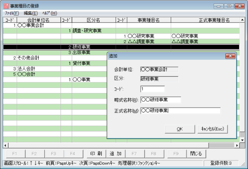Click the horizontal scrollbar thumb
The image size is (248, 169).
pyautogui.click(x=221, y=146)
